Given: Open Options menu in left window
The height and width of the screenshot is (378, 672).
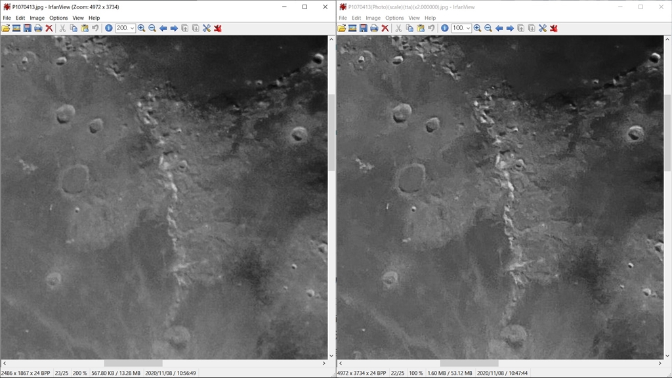Looking at the screenshot, I should pyautogui.click(x=58, y=18).
